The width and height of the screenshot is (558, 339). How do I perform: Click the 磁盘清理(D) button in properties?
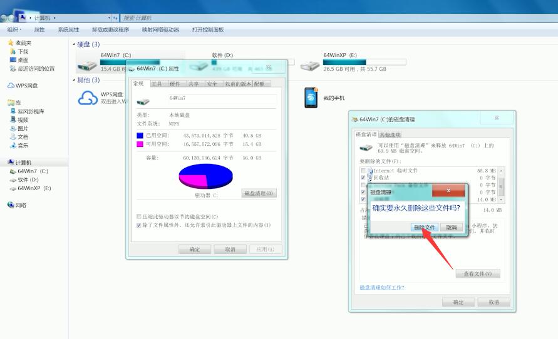(259, 193)
